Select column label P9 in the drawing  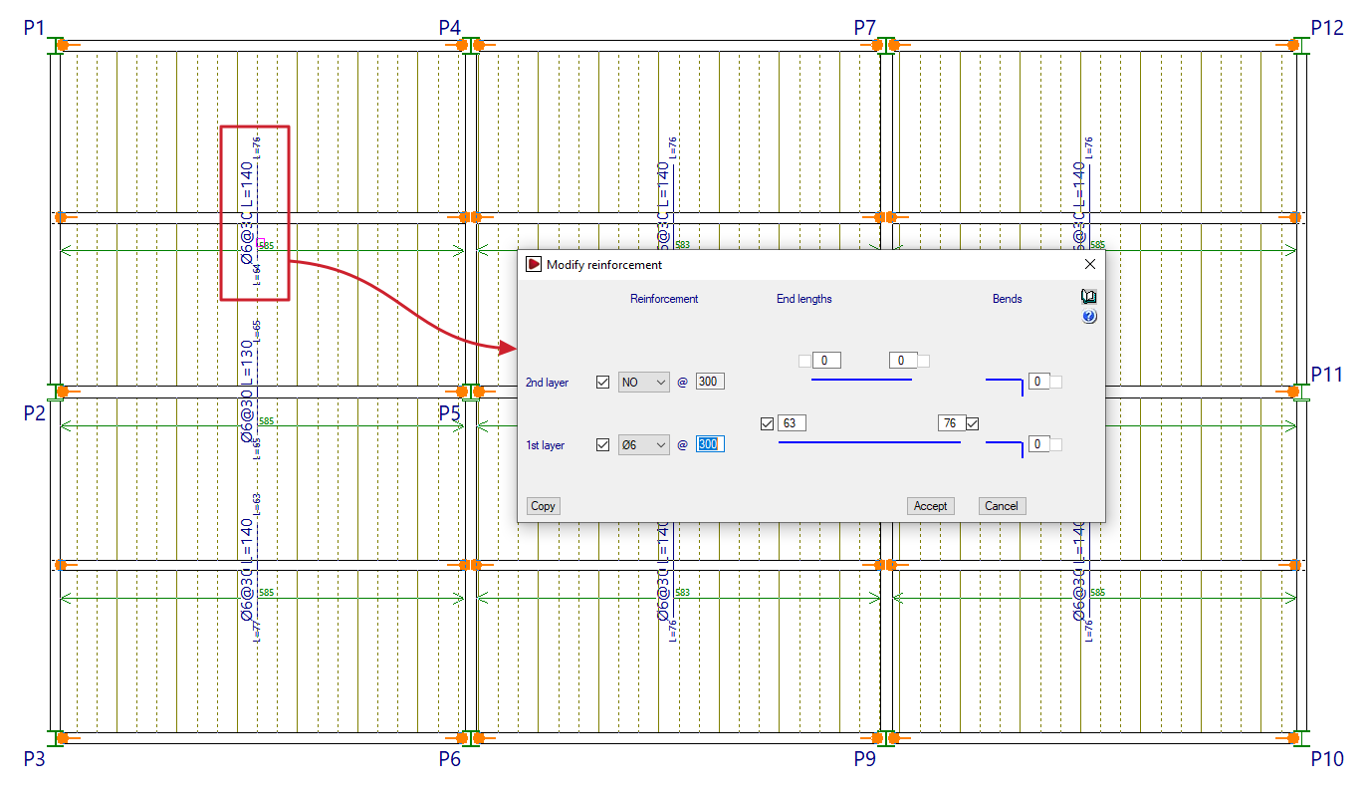coord(865,759)
